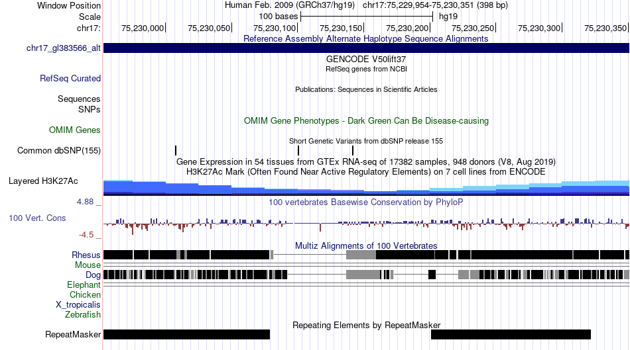
Task: Click the Layered H3K27Ac blue signal graph
Action: click(x=367, y=188)
